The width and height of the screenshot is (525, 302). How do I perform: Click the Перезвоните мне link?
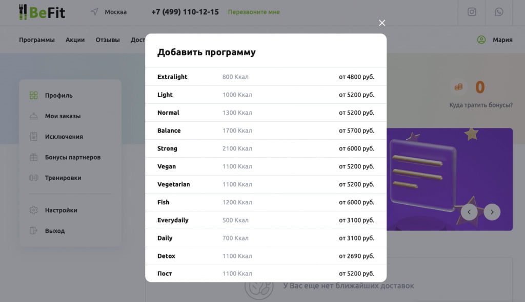(254, 12)
